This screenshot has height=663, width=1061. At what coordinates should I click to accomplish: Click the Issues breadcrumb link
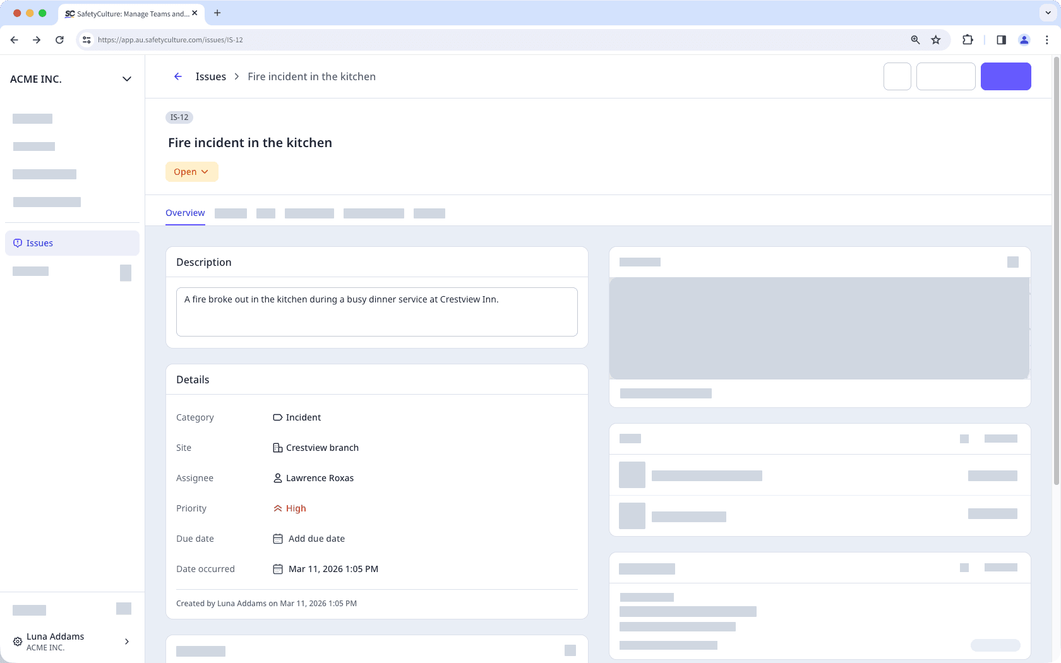click(210, 76)
